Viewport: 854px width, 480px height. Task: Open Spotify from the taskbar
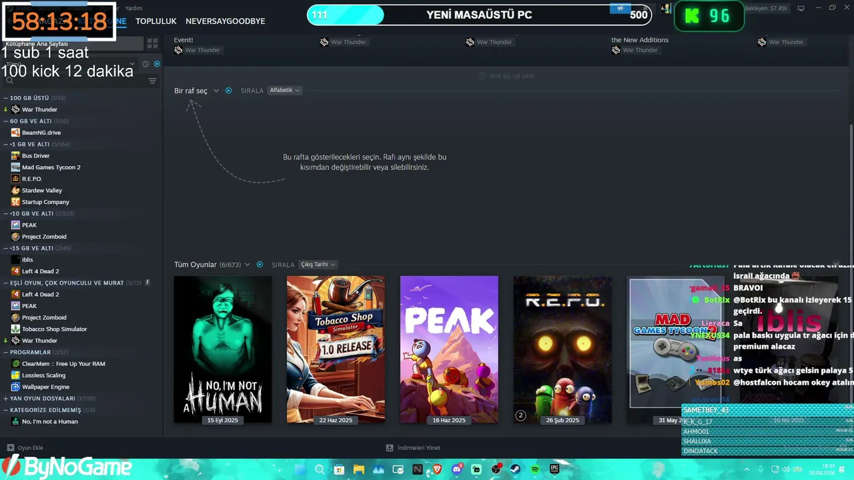(x=535, y=469)
